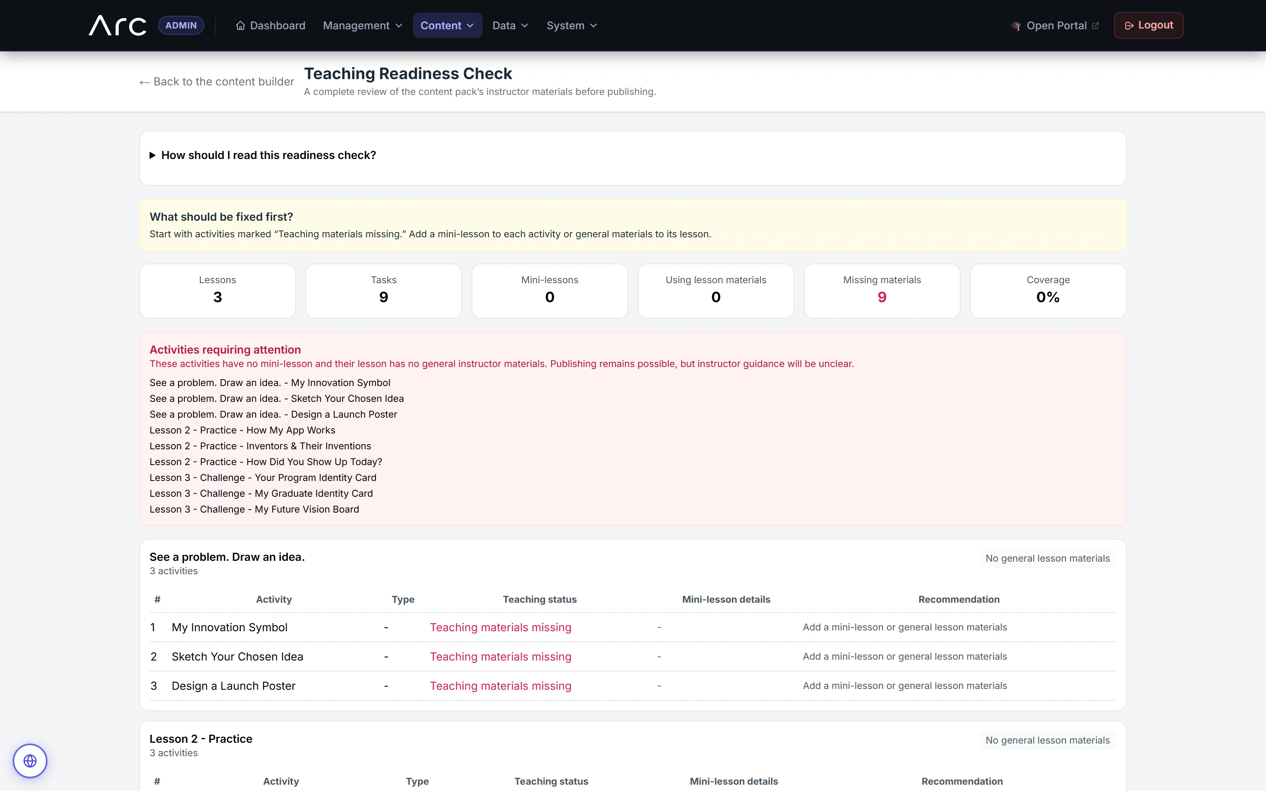Image resolution: width=1266 pixels, height=791 pixels.
Task: Click 'Lesson 2 - Practice - Inventors & Their Inventions'
Action: (260, 446)
